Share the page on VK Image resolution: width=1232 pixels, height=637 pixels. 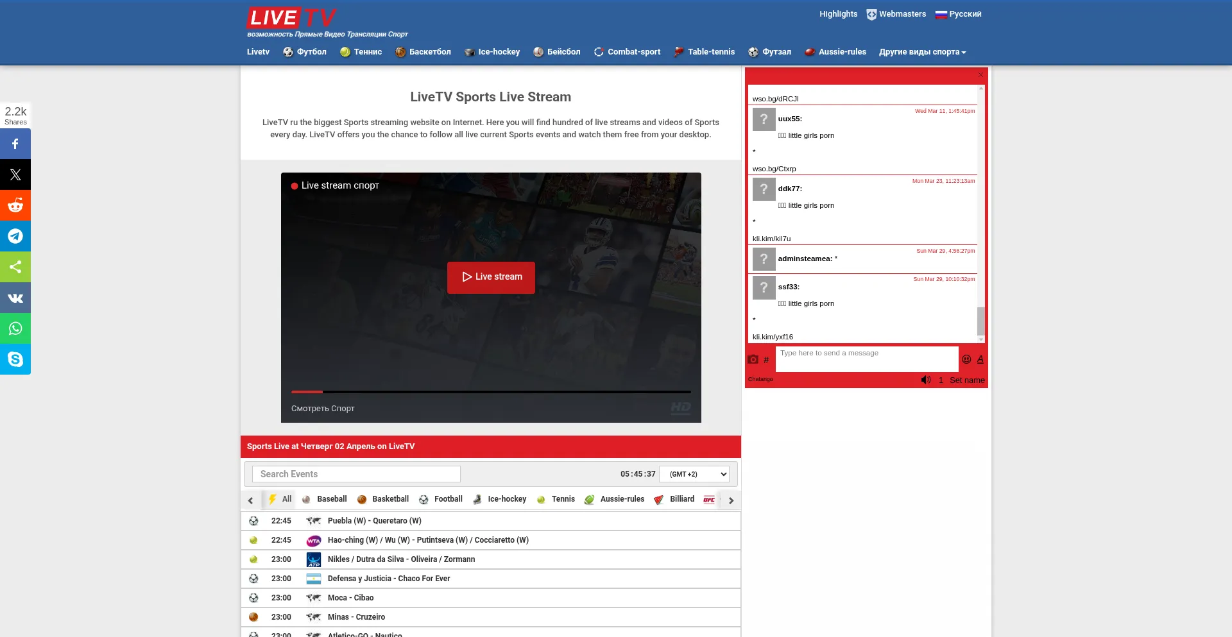pos(15,298)
